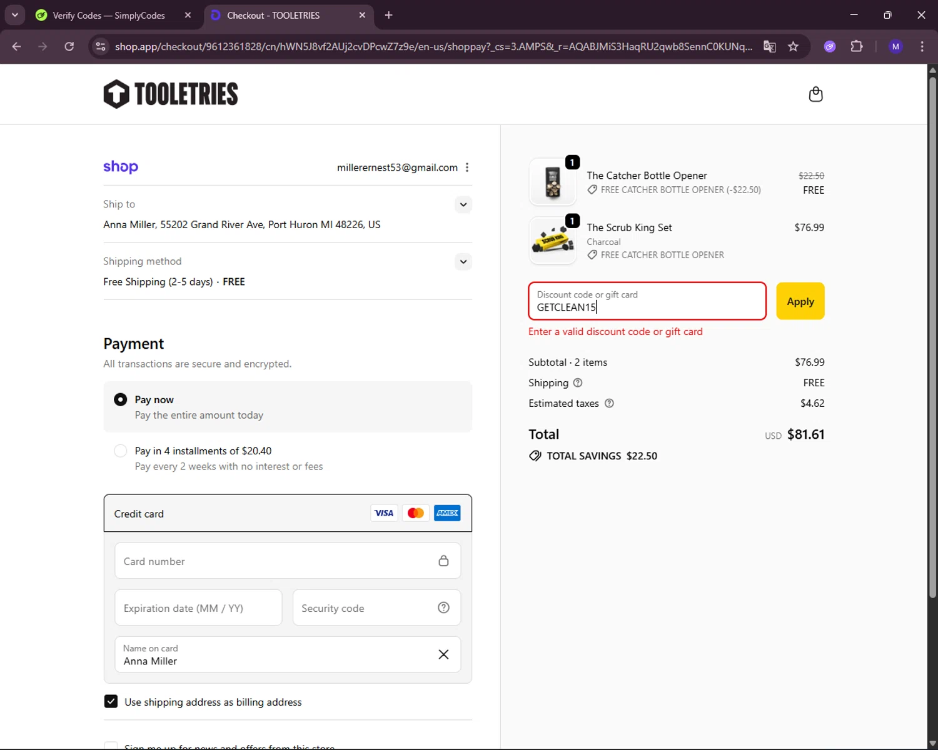Bookmark this page with the star
938x750 pixels.
tap(793, 46)
